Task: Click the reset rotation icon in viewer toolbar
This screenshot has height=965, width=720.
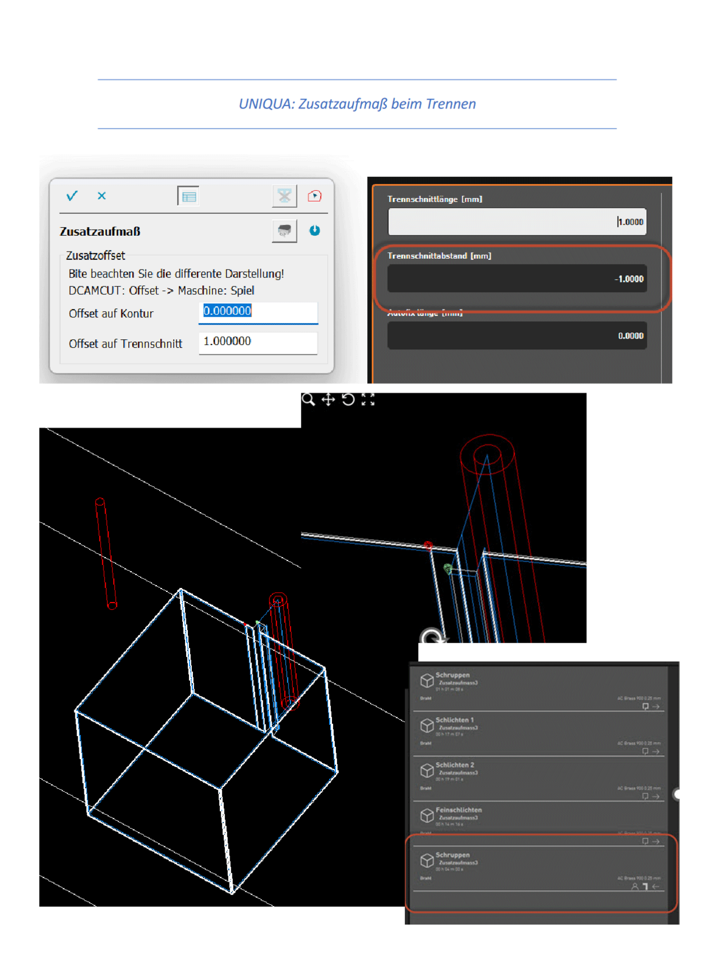Action: pyautogui.click(x=348, y=400)
